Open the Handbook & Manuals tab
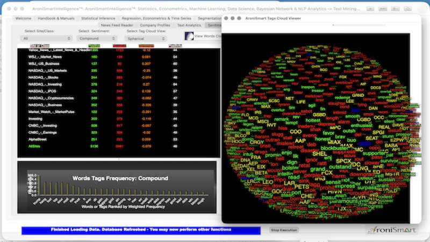 56,18
